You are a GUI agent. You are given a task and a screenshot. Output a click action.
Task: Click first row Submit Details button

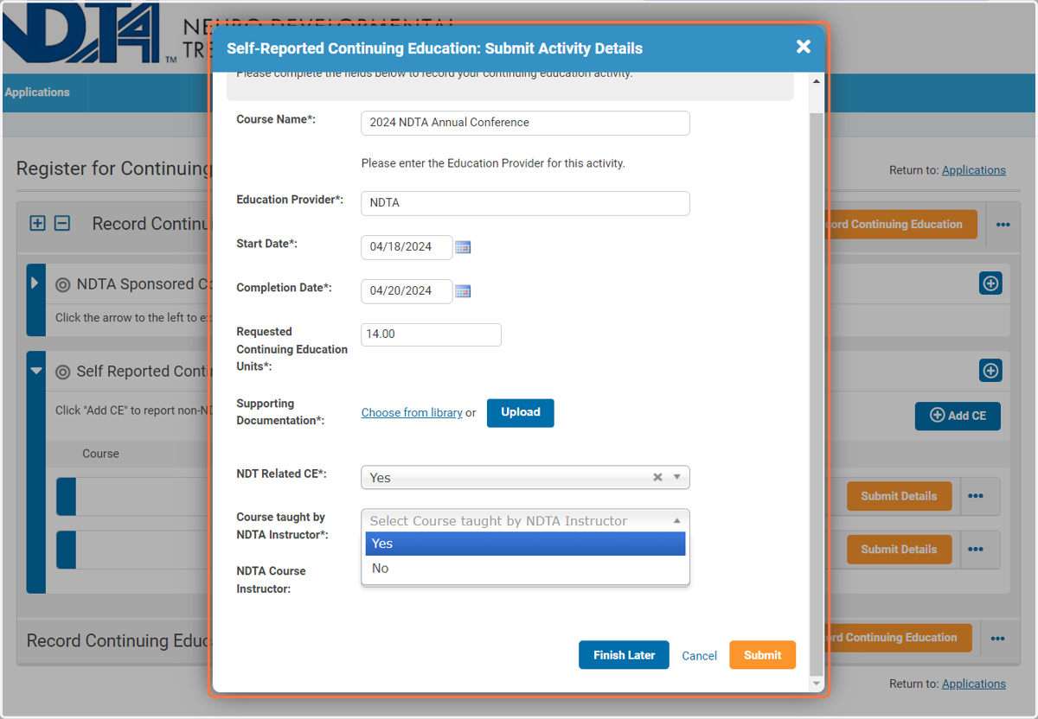click(899, 496)
